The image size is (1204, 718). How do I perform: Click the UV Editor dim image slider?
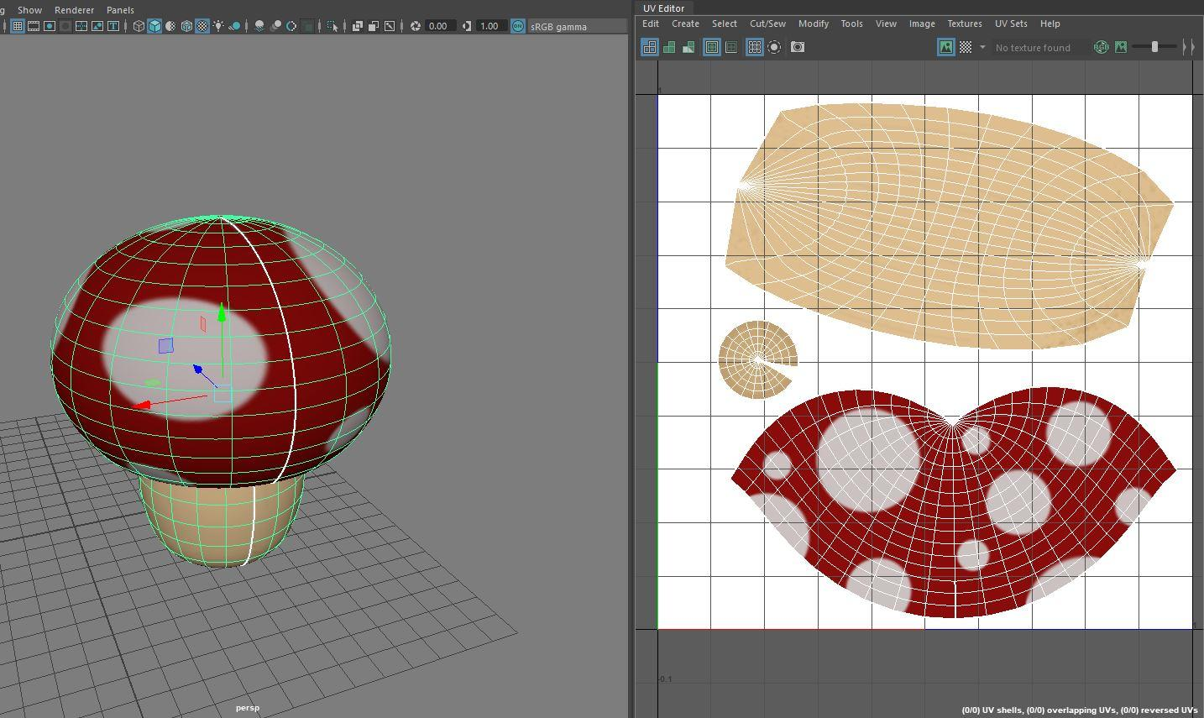[1154, 47]
